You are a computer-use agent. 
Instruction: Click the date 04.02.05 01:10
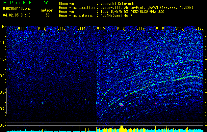point(17,15)
